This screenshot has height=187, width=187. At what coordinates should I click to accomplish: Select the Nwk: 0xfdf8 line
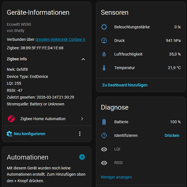coord(17,70)
